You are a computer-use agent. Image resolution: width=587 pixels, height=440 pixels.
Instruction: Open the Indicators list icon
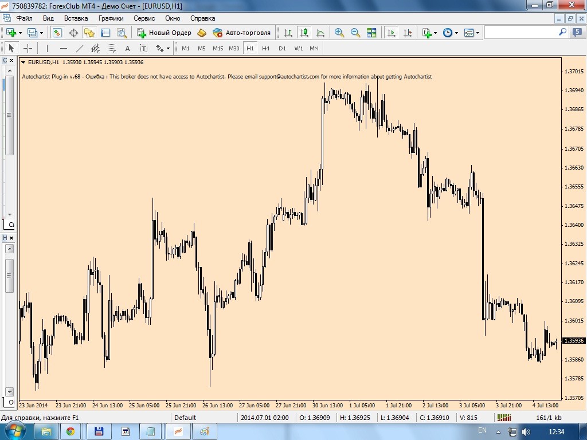427,33
